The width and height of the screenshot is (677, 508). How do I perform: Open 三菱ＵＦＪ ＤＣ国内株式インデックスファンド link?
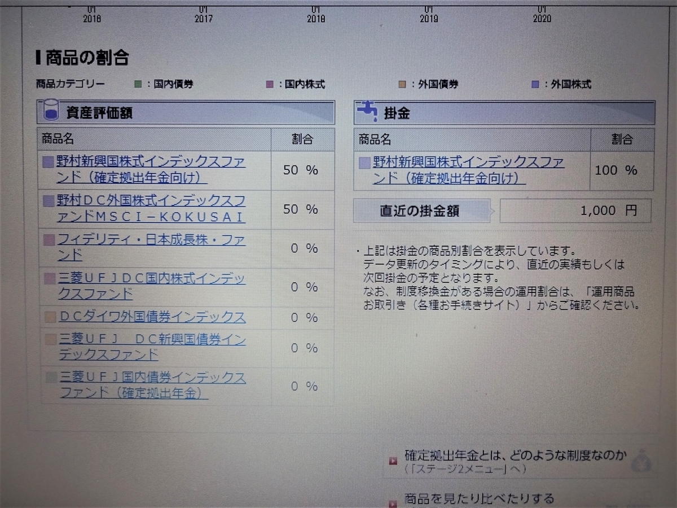151,287
